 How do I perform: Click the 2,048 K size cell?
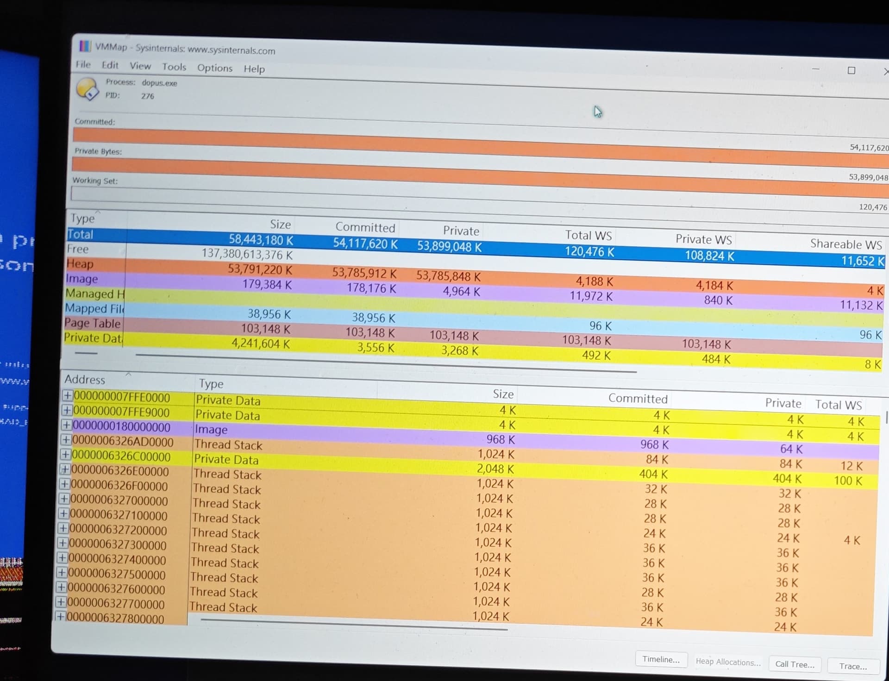tap(495, 469)
